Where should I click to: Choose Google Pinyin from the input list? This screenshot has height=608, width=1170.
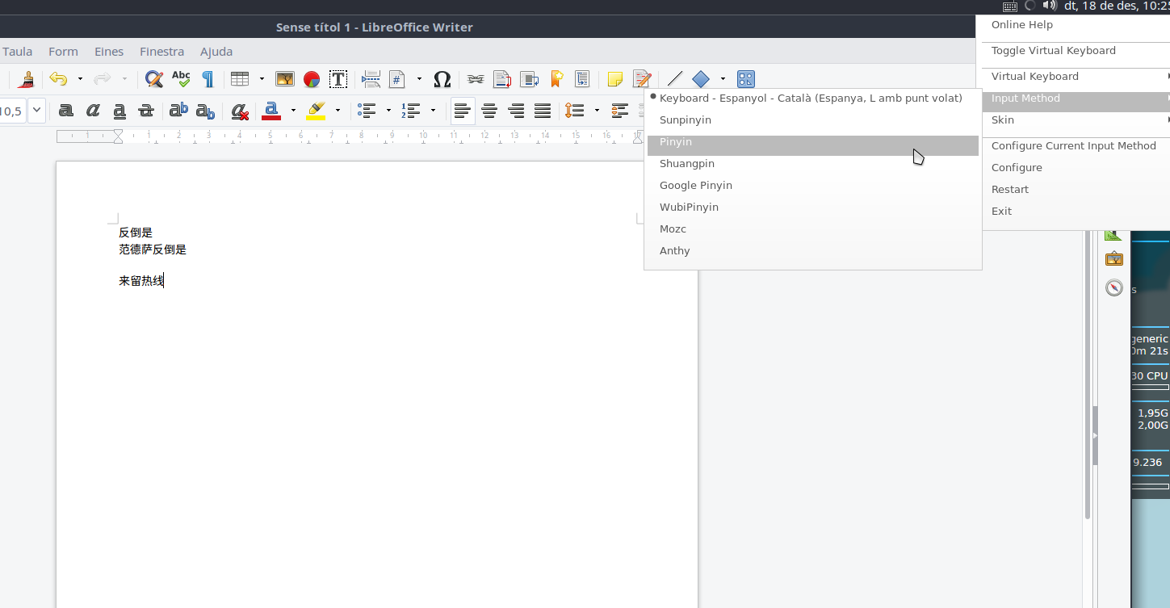click(x=695, y=186)
